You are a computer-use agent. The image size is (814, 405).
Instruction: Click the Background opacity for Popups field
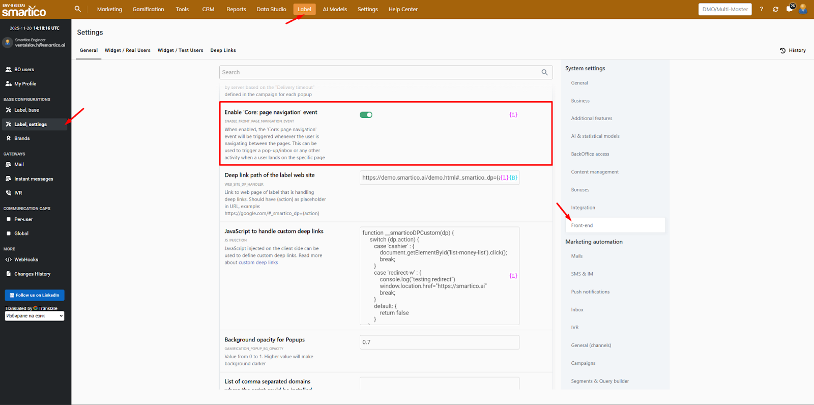pos(439,342)
